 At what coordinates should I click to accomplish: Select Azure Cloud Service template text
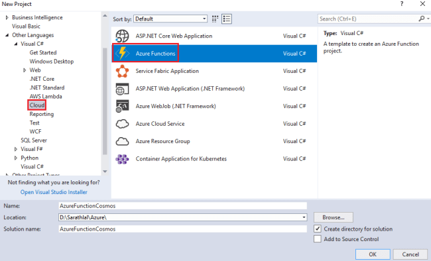[160, 124]
